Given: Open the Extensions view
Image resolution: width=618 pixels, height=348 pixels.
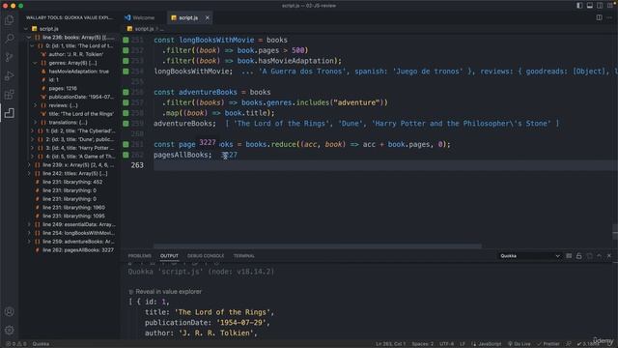Looking at the screenshot, I should [x=9, y=95].
